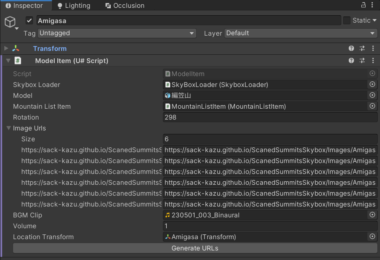The image size is (380, 260).
Task: Edit the fifth Image Urls entry
Action: pos(270,193)
